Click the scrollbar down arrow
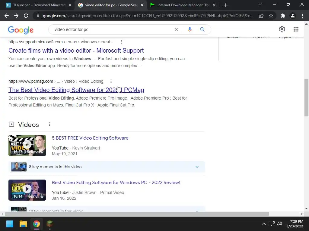This screenshot has width=309, height=231. (306, 209)
